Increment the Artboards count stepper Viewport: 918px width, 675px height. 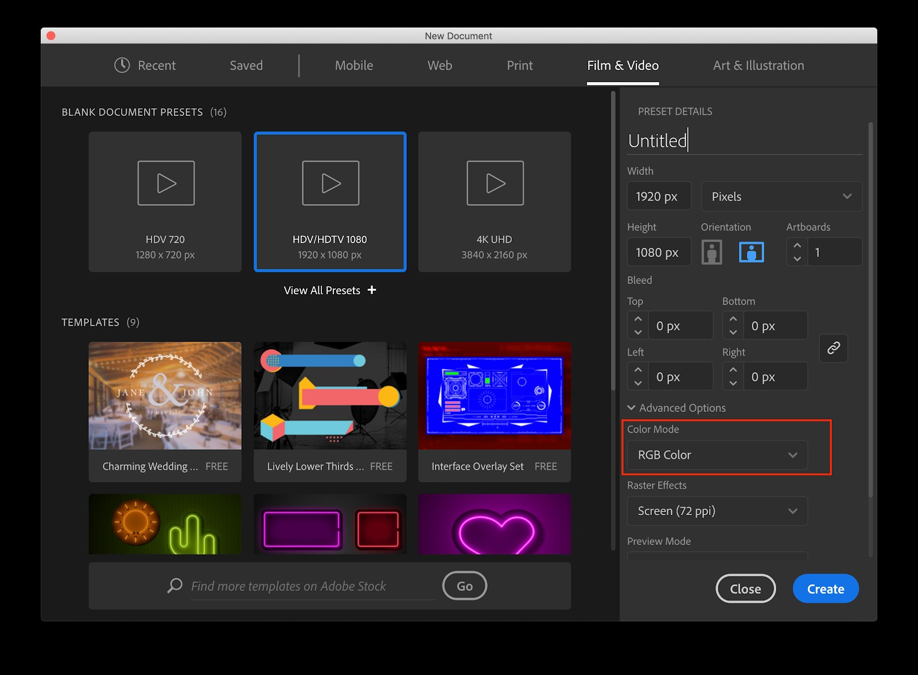click(x=797, y=246)
